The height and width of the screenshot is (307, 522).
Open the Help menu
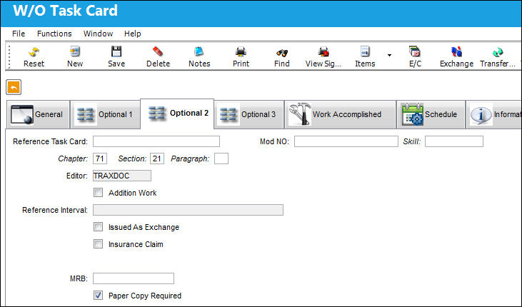[x=133, y=34]
